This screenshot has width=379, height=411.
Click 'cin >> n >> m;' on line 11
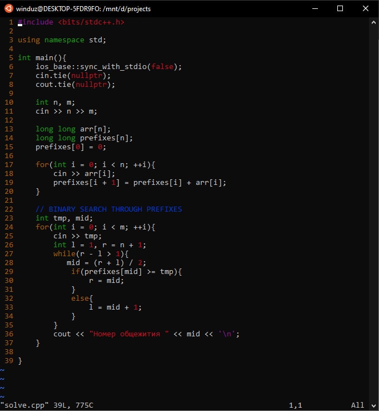(66, 111)
